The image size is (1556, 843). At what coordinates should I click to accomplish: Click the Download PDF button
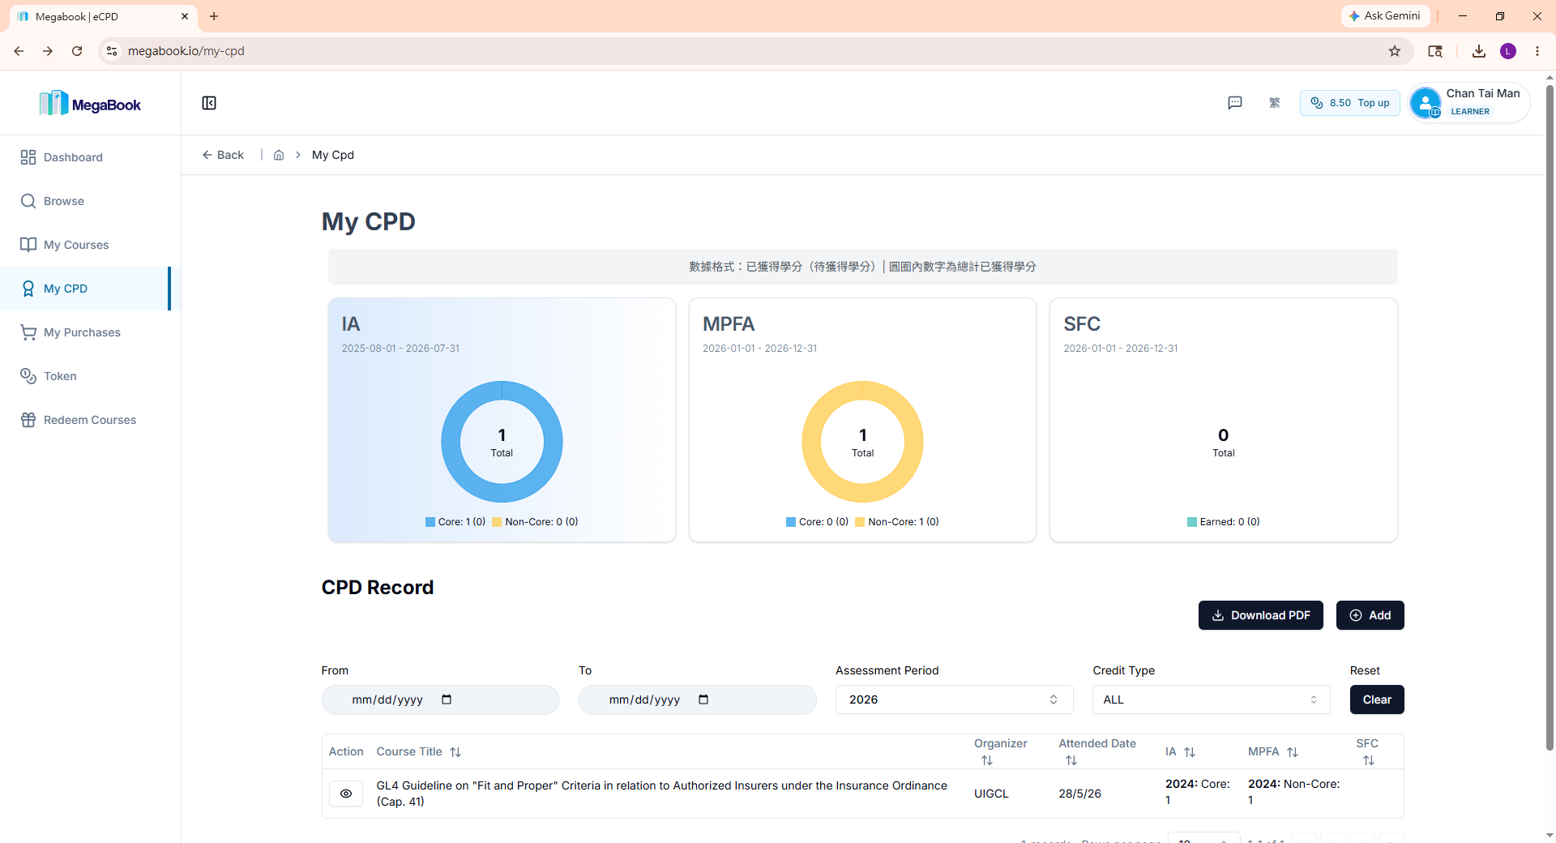[1260, 615]
